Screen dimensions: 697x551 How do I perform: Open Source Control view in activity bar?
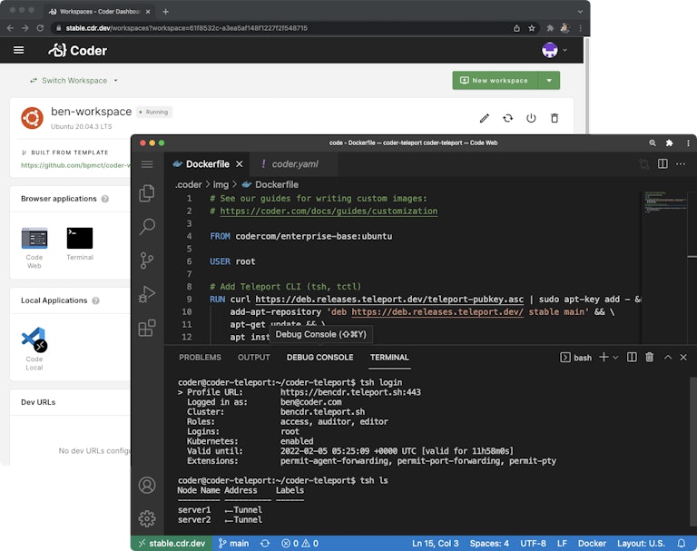coord(146,261)
